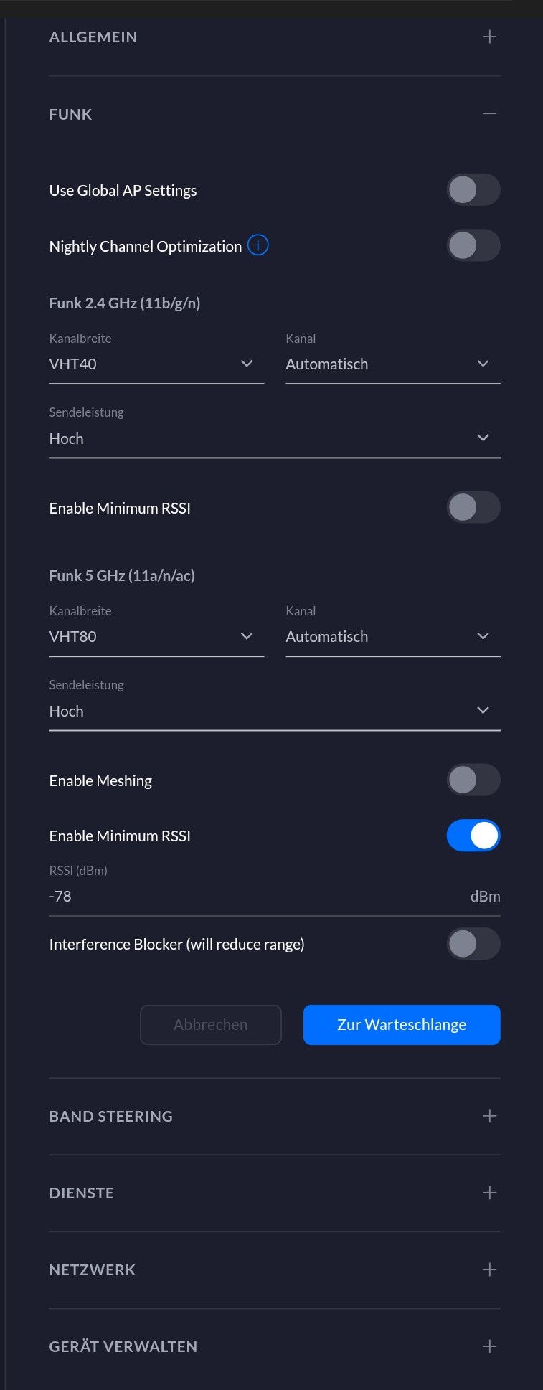Screen dimensions: 543x1390
Task: Click the GERÄT VERWALTEN section header
Action: tap(123, 1346)
